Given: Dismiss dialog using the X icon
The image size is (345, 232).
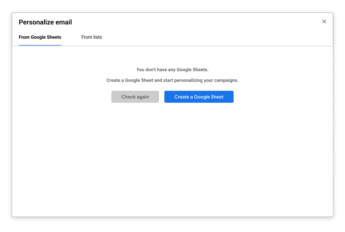Looking at the screenshot, I should coord(324,21).
